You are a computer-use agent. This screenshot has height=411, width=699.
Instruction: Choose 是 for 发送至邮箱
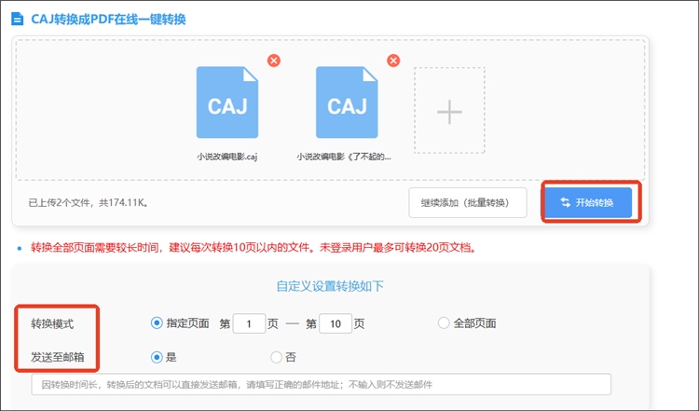(157, 357)
